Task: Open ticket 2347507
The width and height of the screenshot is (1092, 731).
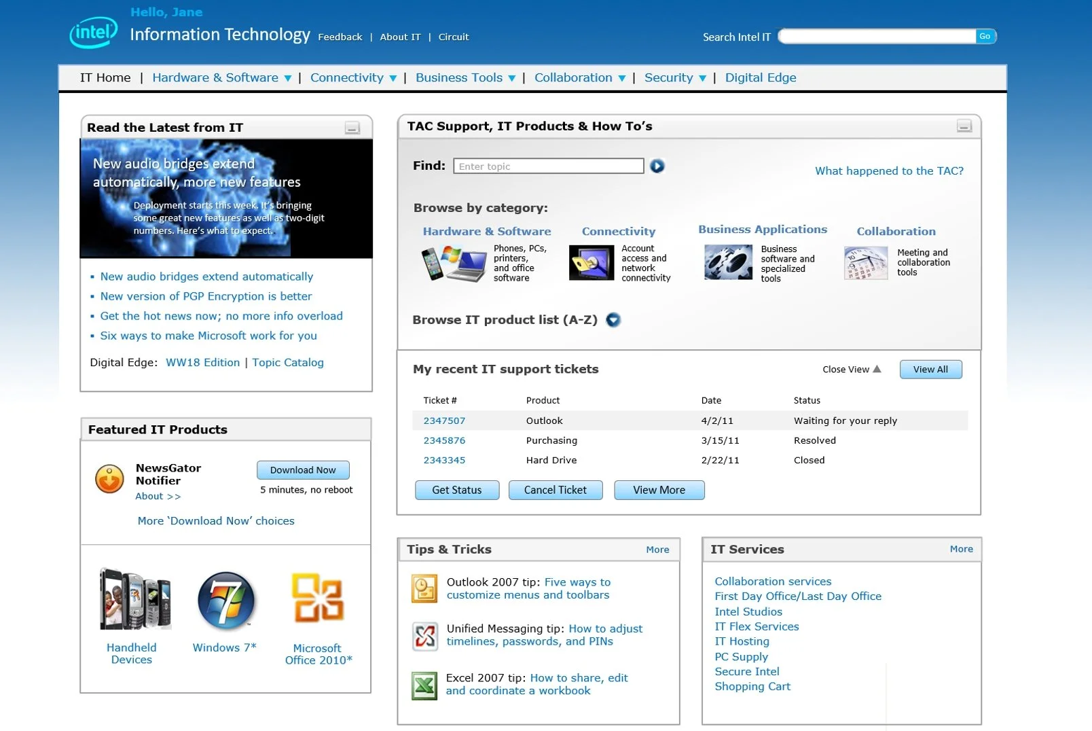Action: [x=444, y=421]
